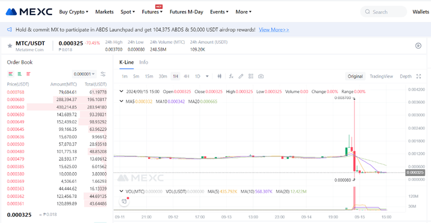The height and width of the screenshot is (223, 431).
Task: Open the View More announcement link
Action: [274, 30]
